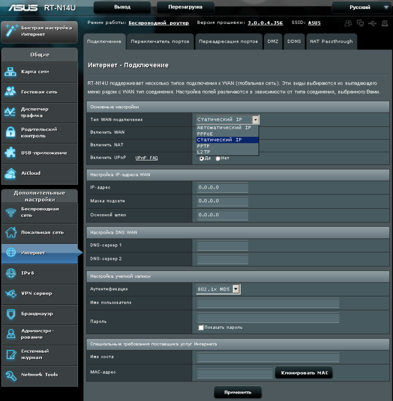Click the Гостевая сеть guest network icon
Screen dimensions: 393x401
(10, 91)
